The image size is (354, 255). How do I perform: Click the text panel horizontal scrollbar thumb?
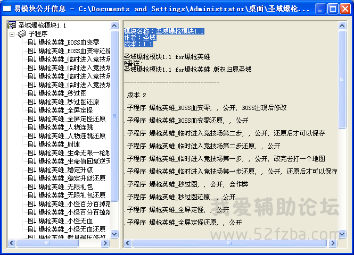(229, 243)
